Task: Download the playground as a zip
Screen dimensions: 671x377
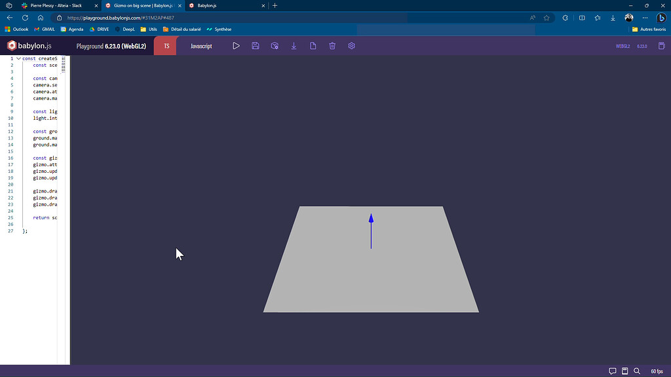Action: click(x=294, y=46)
